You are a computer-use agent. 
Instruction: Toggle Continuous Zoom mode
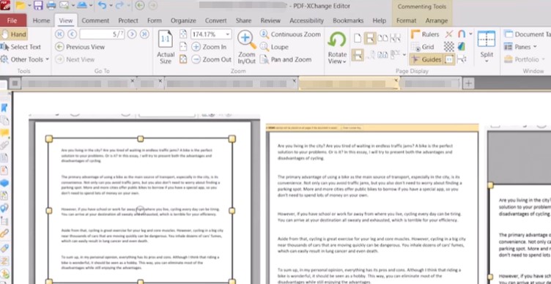[x=290, y=34]
